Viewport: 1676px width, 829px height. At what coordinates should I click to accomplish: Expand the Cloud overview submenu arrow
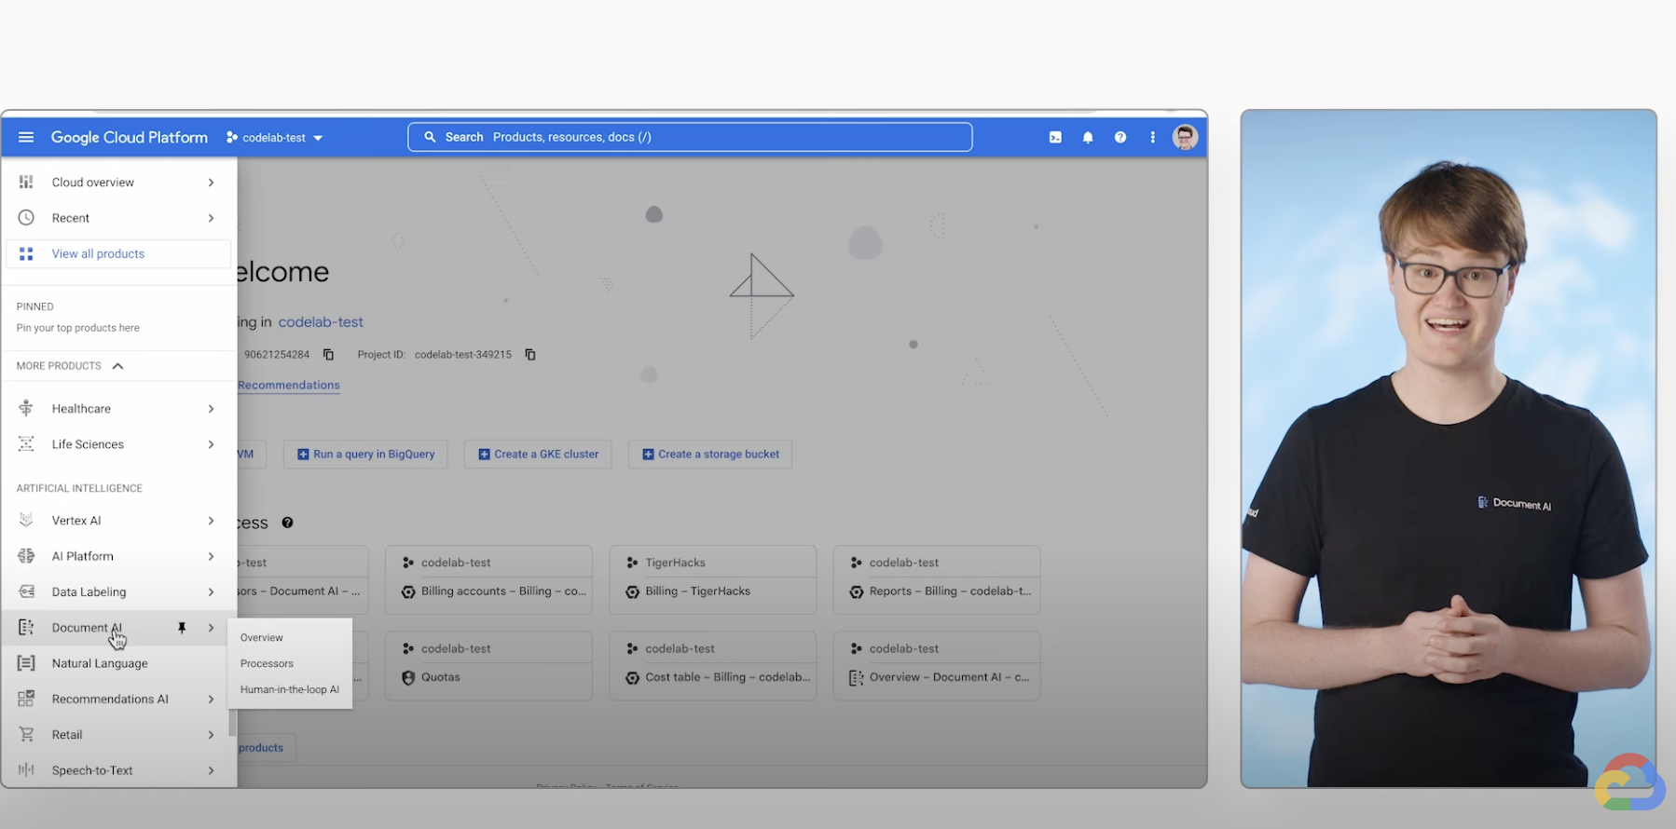(x=211, y=182)
